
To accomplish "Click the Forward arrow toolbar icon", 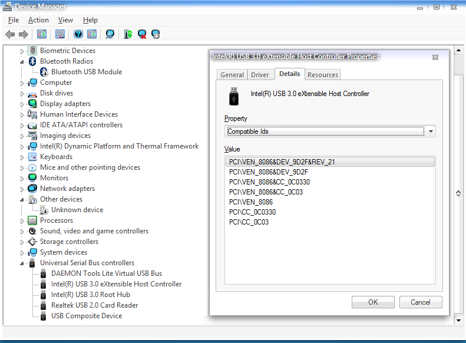I will pyautogui.click(x=24, y=35).
